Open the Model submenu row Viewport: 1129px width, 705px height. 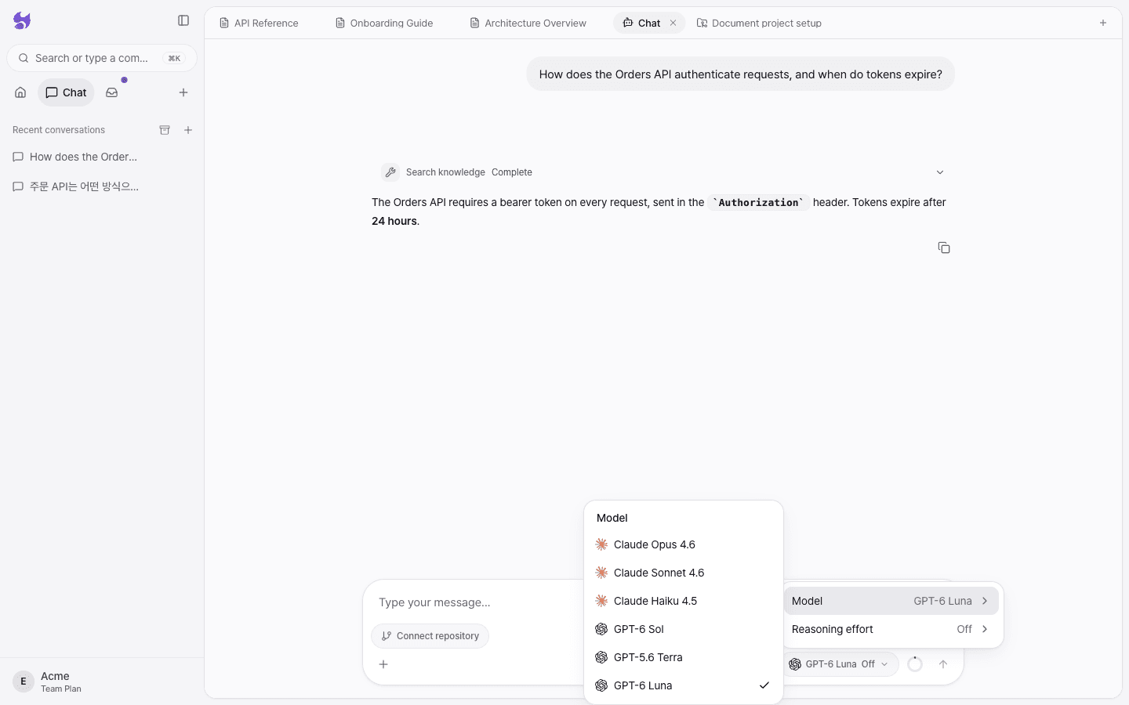(x=891, y=601)
